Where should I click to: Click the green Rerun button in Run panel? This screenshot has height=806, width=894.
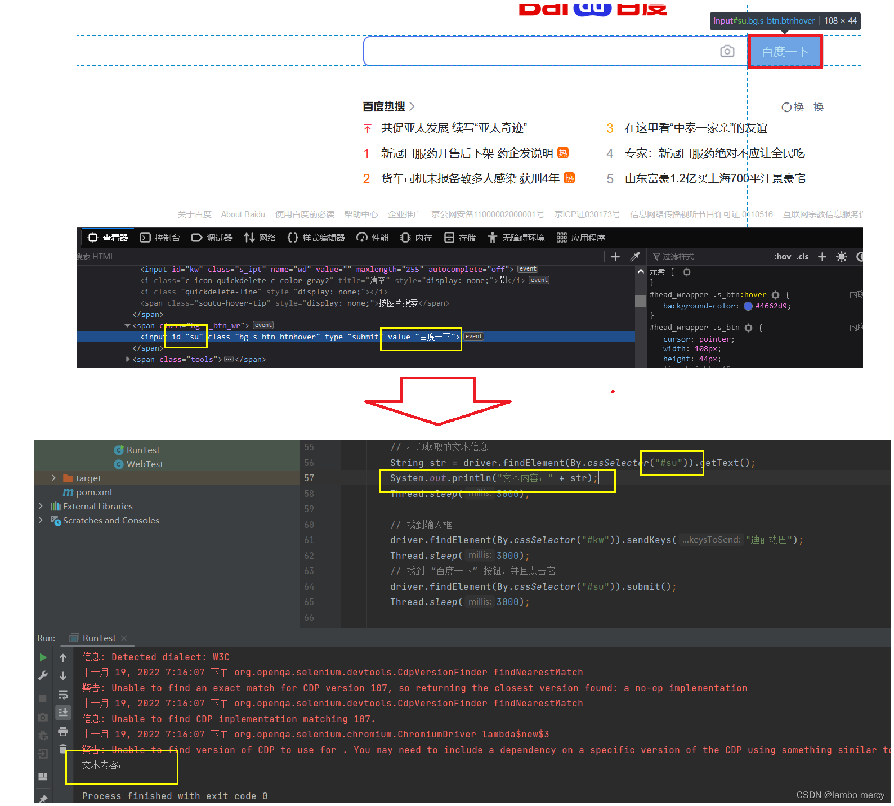pos(43,657)
